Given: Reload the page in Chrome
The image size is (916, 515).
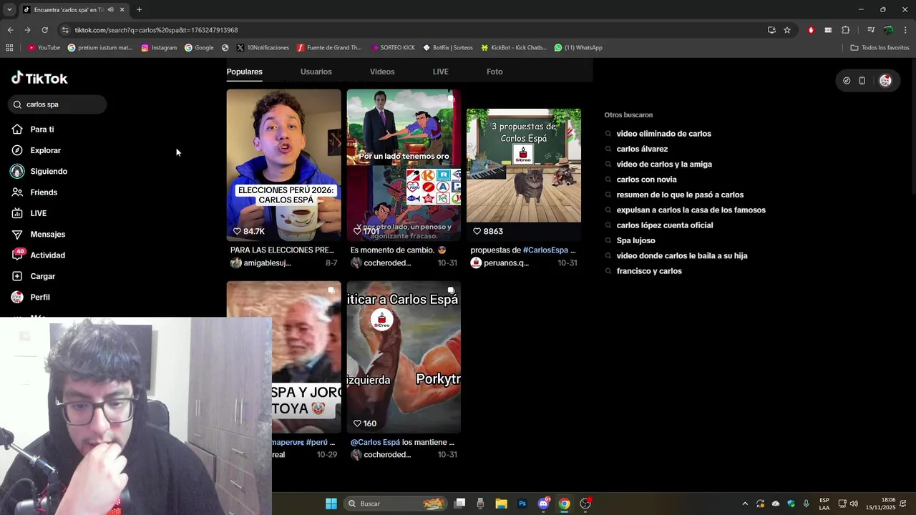Looking at the screenshot, I should pyautogui.click(x=44, y=30).
